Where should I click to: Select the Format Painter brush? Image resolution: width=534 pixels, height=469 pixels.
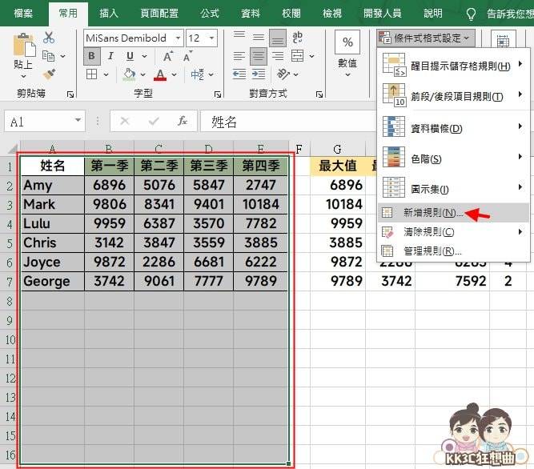pyautogui.click(x=49, y=74)
